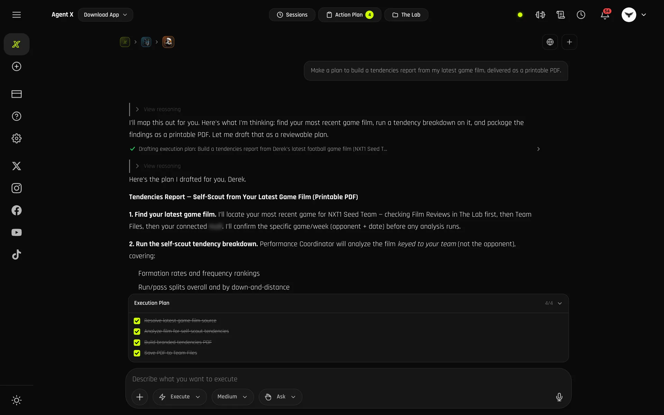This screenshot has height=415, width=664.
Task: Open Facebook sidebar link
Action: 17,210
